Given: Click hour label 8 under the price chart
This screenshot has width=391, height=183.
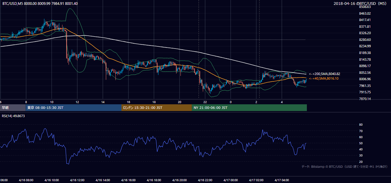Looking at the screenshot, I should click(x=26, y=102).
